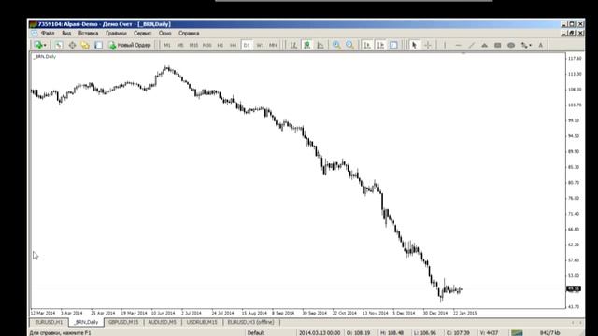Switch to H1 timeframe
598x336 pixels.
coord(221,45)
